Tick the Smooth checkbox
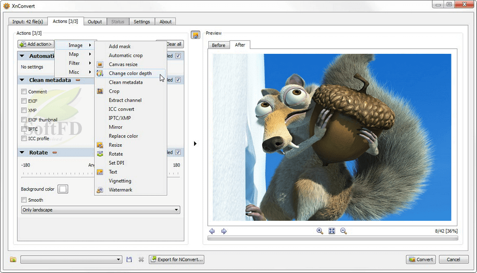Screen dimensions: 477x273 pos(24,200)
